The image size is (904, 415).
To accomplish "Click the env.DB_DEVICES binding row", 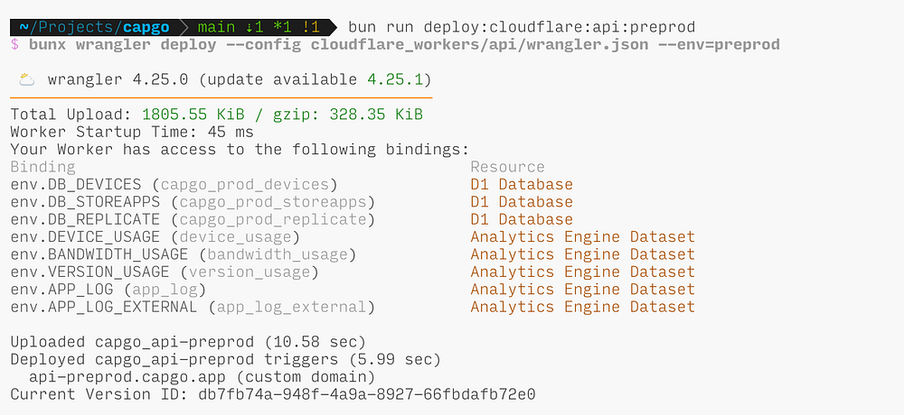I will (174, 184).
